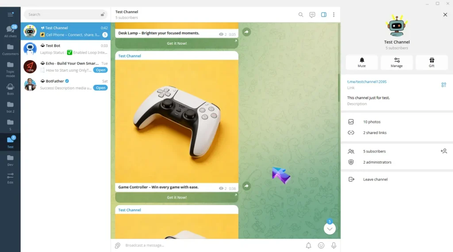The image size is (453, 252).
Task: Click Get it Now under Game Controller
Action: coord(177,198)
